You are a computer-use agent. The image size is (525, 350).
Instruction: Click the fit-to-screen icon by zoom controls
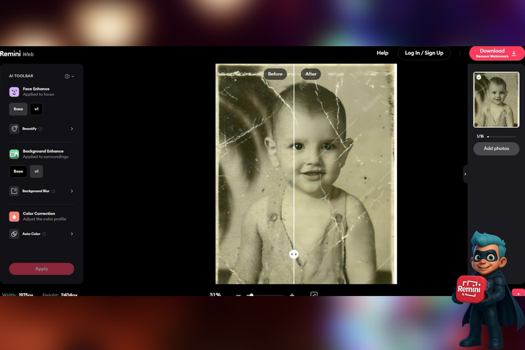(x=314, y=295)
